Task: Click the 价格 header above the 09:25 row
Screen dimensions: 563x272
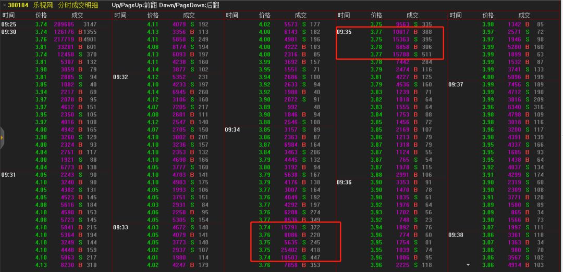Action: pos(41,16)
